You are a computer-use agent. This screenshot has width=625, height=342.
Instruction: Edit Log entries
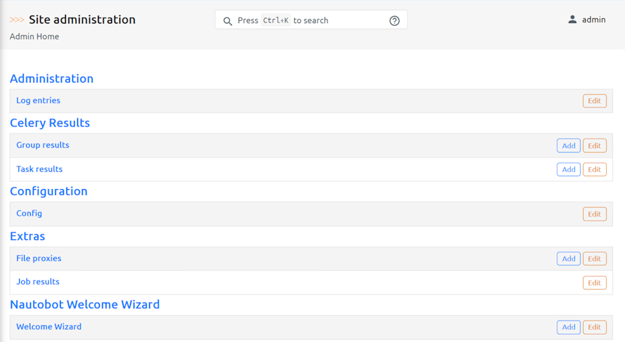[594, 101]
